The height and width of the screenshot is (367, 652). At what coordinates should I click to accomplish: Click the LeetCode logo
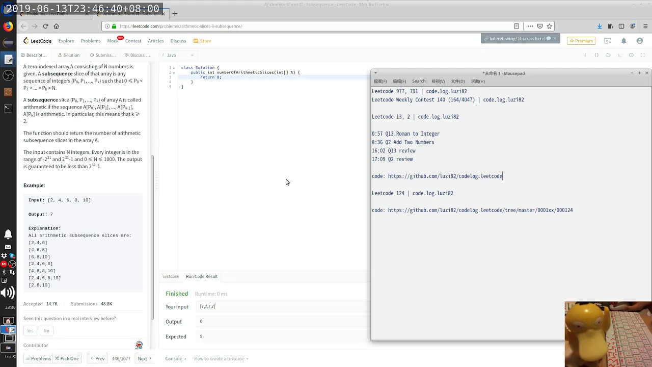pyautogui.click(x=38, y=41)
